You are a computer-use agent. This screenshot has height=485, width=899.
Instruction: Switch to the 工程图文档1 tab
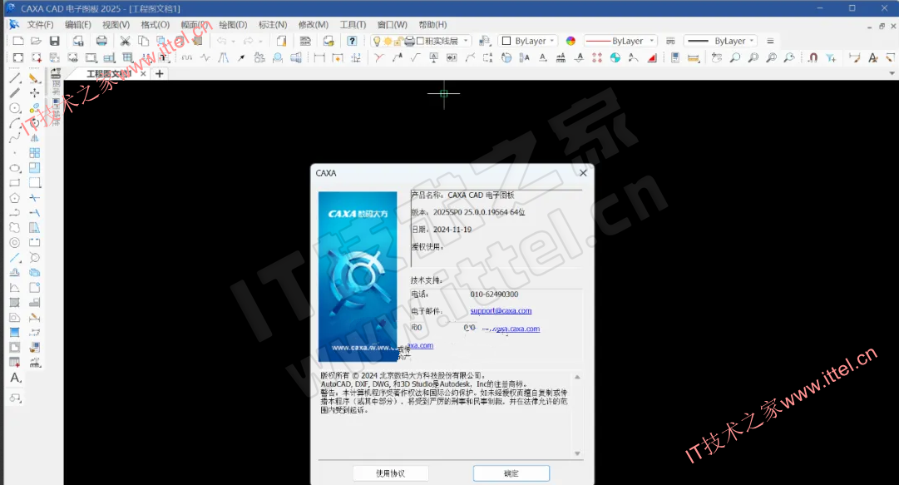click(109, 73)
